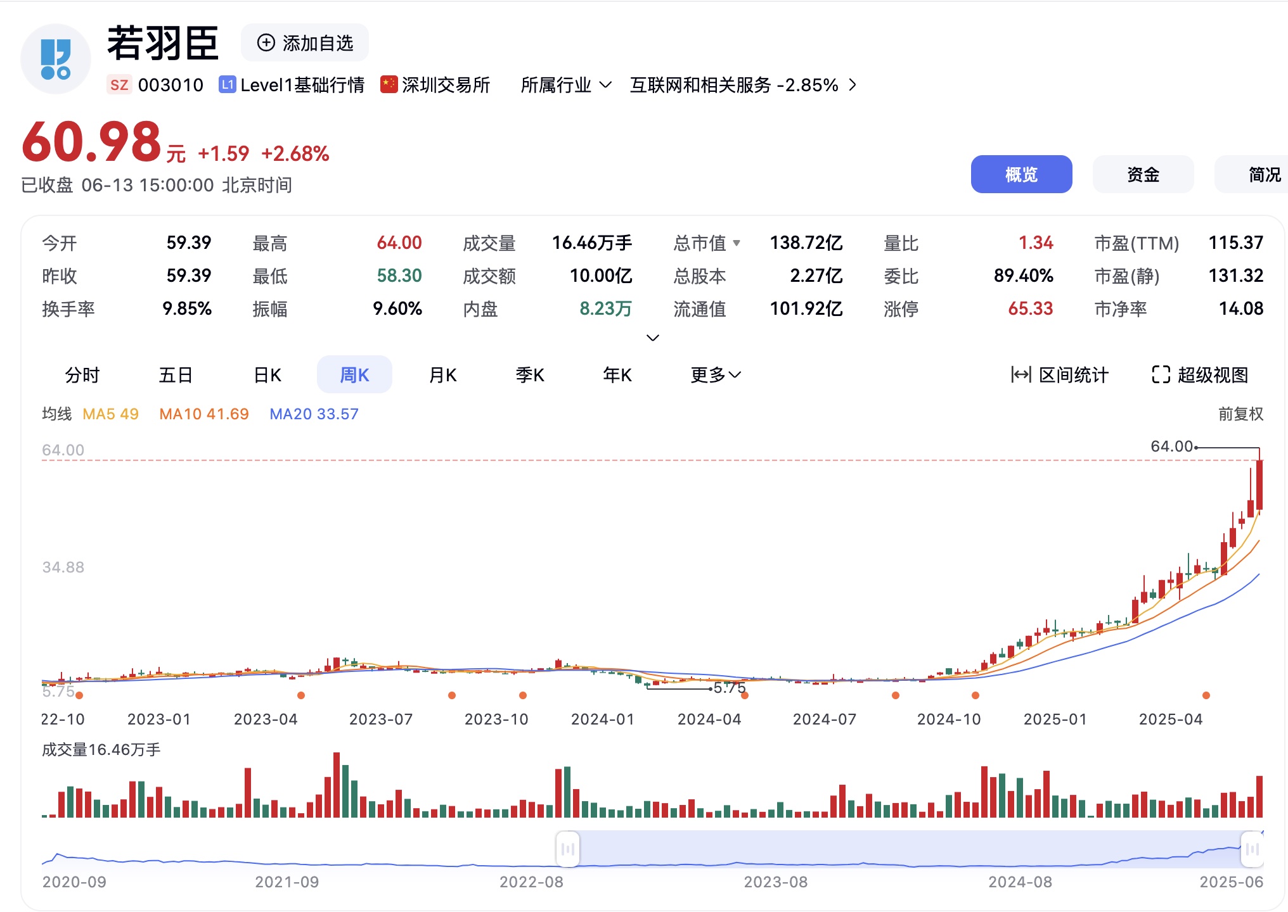
Task: Switch to the 月K tab
Action: tap(442, 375)
